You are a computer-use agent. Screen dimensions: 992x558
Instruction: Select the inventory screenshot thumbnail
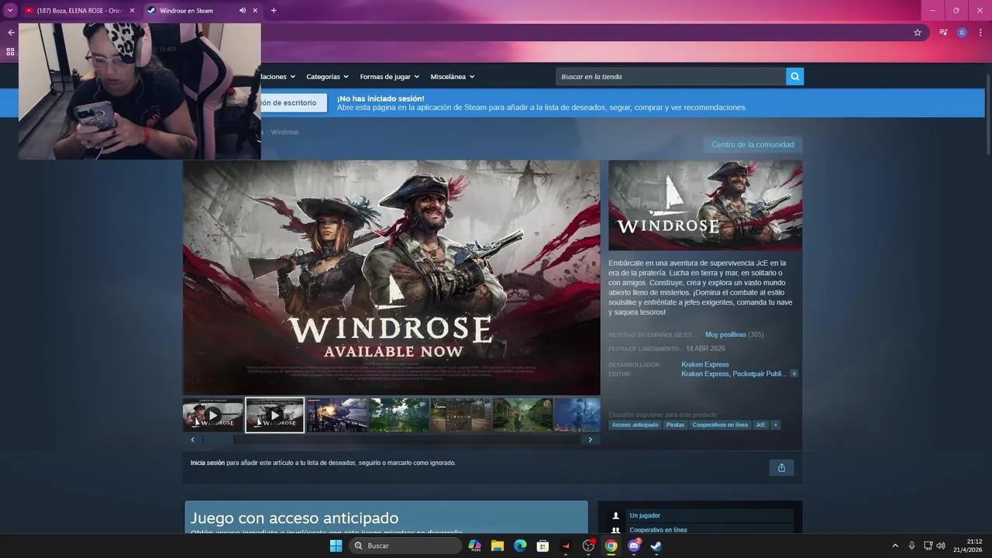[x=461, y=415]
